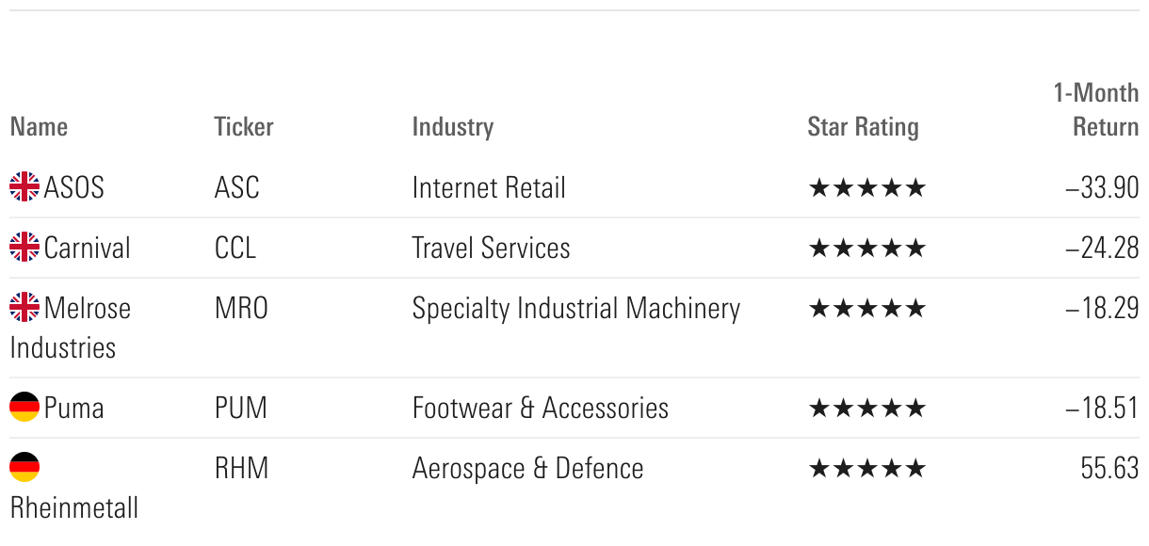Sort by the Ticker column header
The height and width of the screenshot is (546, 1149).
[244, 126]
